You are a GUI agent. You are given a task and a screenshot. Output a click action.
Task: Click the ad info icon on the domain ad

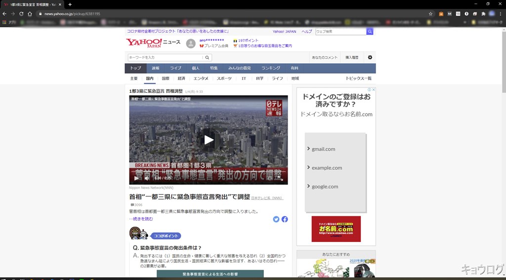[x=370, y=90]
